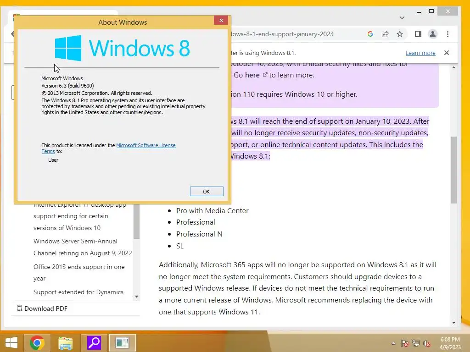Image resolution: width=470 pixels, height=352 pixels.
Task: Click the Google icon in address bar
Action: [x=370, y=34]
